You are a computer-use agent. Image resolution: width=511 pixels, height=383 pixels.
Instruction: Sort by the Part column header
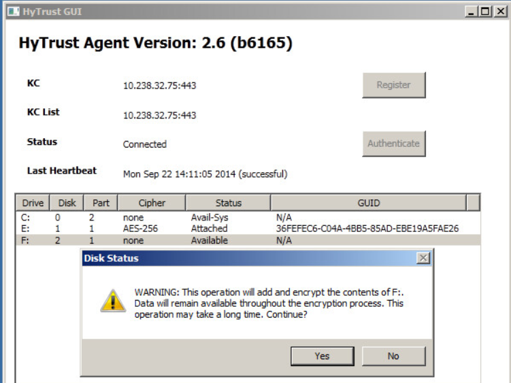(101, 203)
